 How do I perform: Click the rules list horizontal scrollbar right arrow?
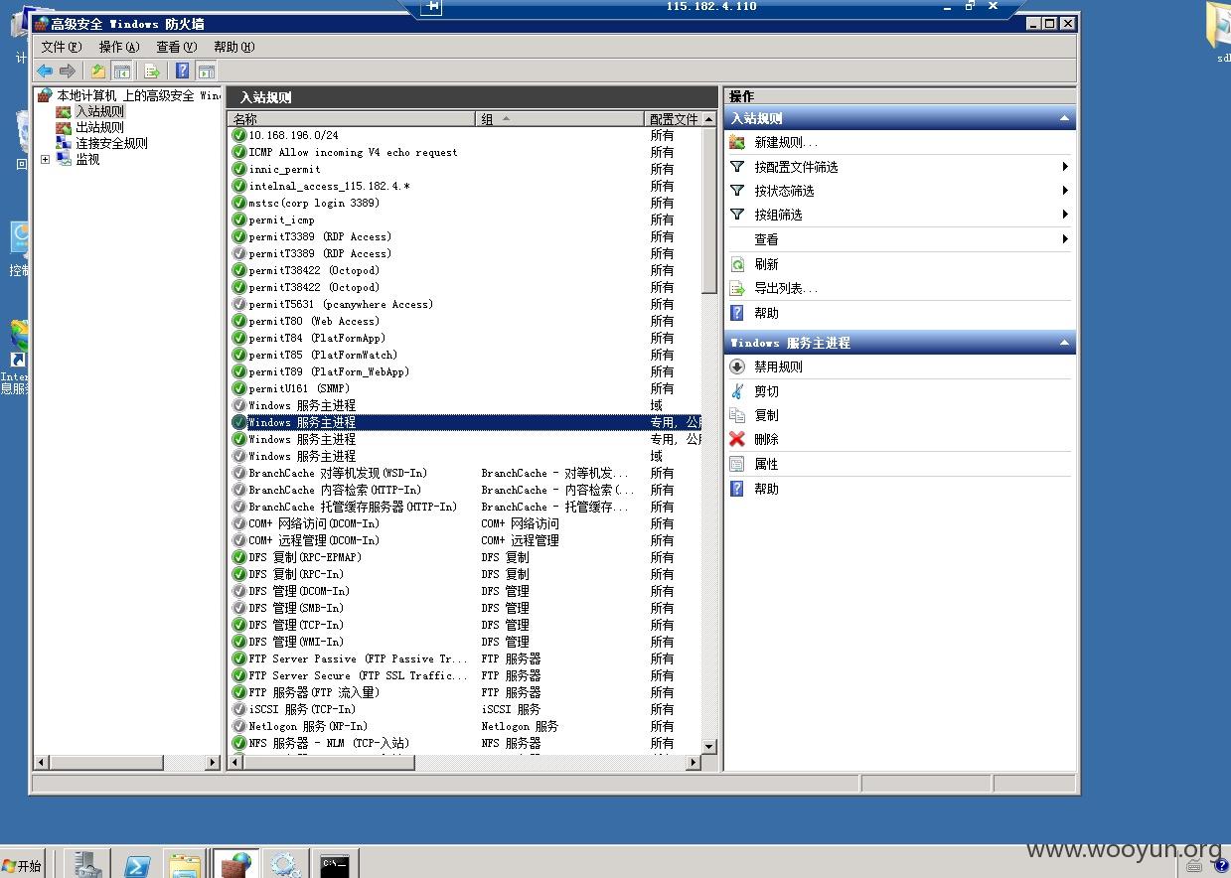pyautogui.click(x=693, y=763)
